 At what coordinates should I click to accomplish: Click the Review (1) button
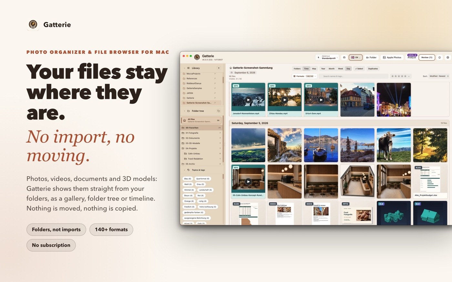pos(427,57)
